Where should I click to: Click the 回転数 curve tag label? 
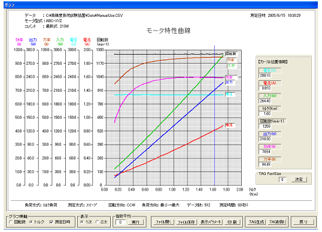tap(231, 54)
